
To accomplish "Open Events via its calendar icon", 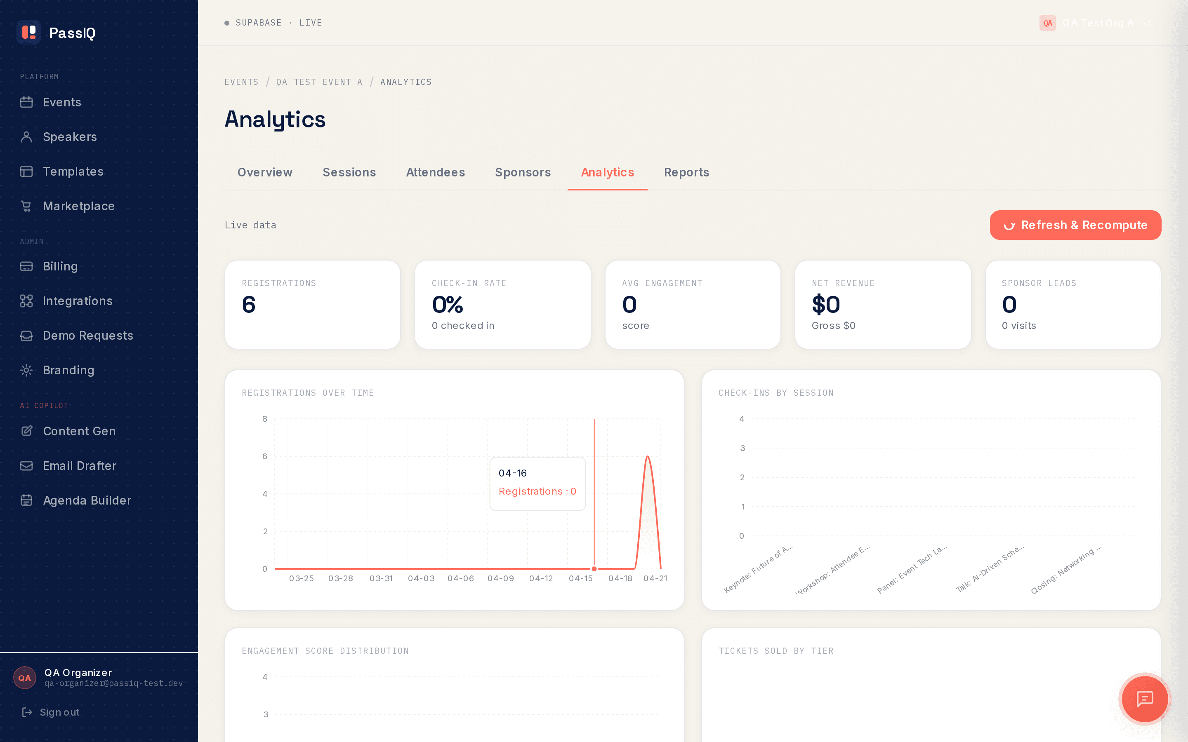I will coord(26,102).
